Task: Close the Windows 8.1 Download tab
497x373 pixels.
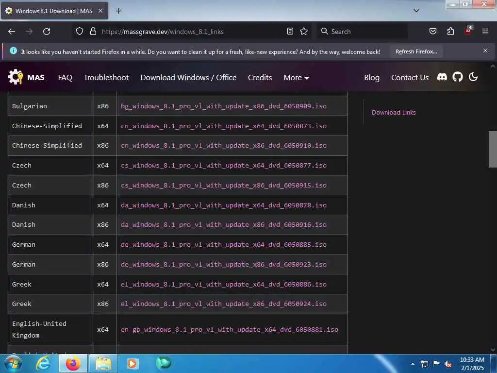Action: tap(100, 11)
